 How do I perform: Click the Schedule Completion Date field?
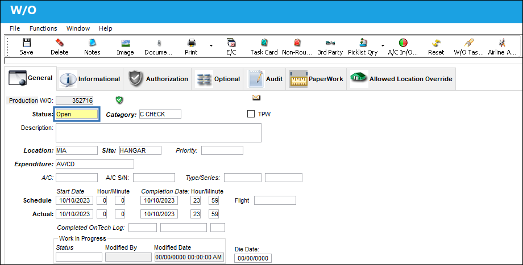click(159, 200)
